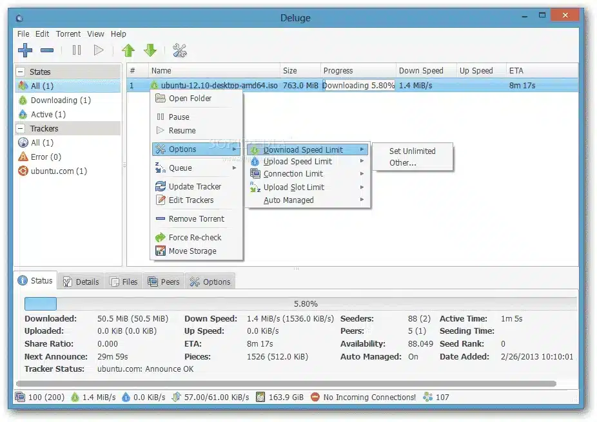Click the torrent progress bar at 5.80%
The width and height of the screenshot is (597, 422).
click(301, 303)
